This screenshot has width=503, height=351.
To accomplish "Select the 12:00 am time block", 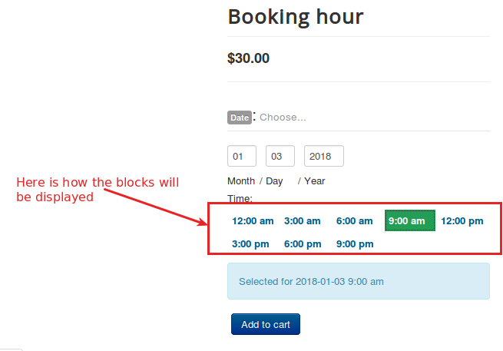I will pos(253,221).
